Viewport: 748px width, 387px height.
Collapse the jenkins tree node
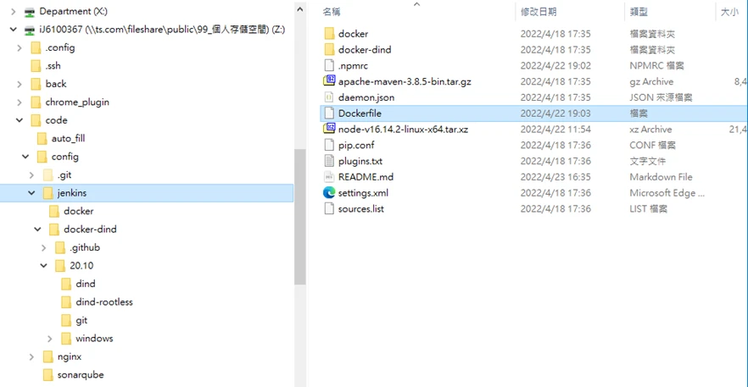(32, 193)
